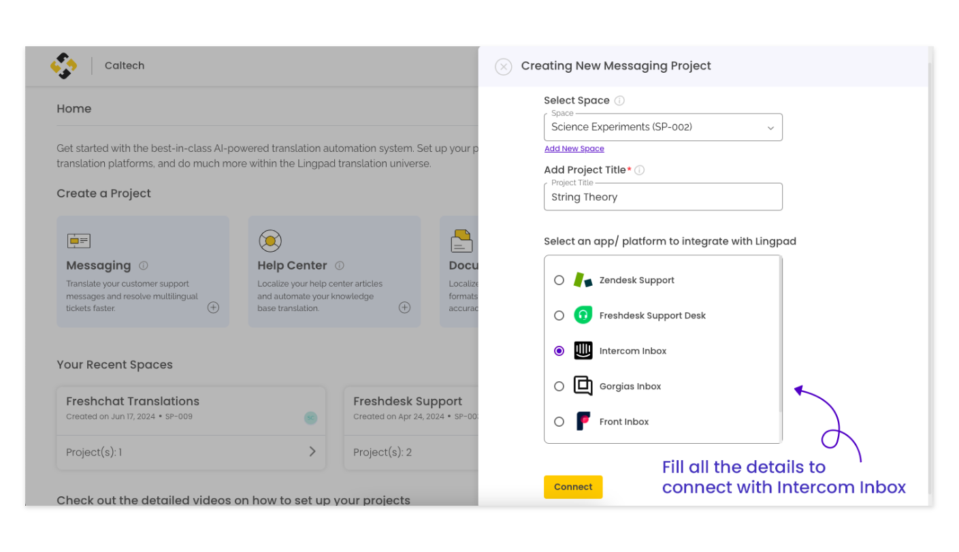Screen dimensions: 959x552
Task: Click plus icon on Help Center card
Action: [x=404, y=308]
